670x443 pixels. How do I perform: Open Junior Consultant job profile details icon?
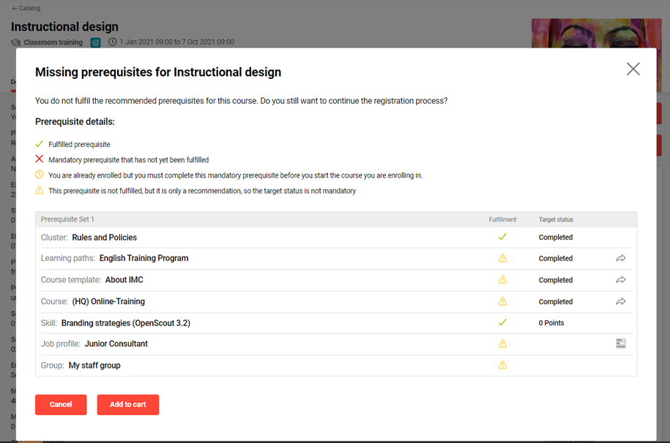pos(620,344)
